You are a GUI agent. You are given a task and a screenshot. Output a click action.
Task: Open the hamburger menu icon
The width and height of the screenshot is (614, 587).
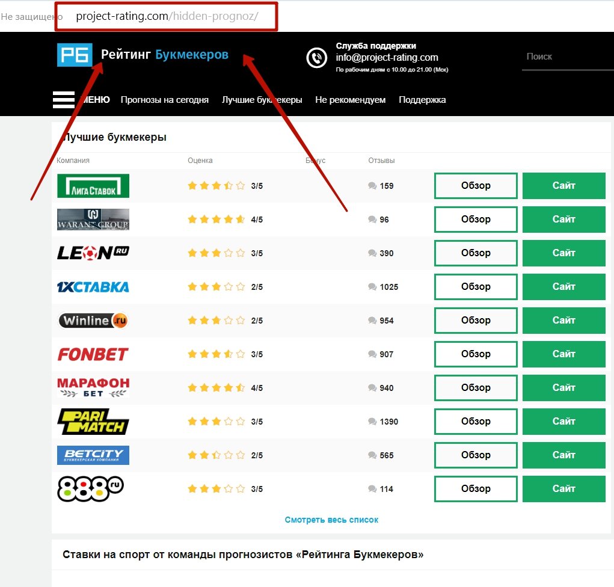[x=64, y=100]
